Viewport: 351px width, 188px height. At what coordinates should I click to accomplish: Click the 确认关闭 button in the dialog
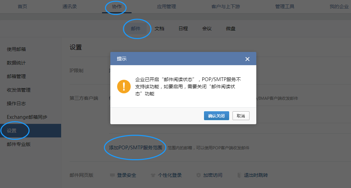point(216,116)
